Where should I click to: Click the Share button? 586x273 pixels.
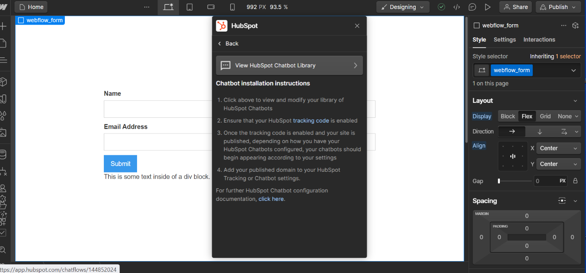pyautogui.click(x=515, y=7)
